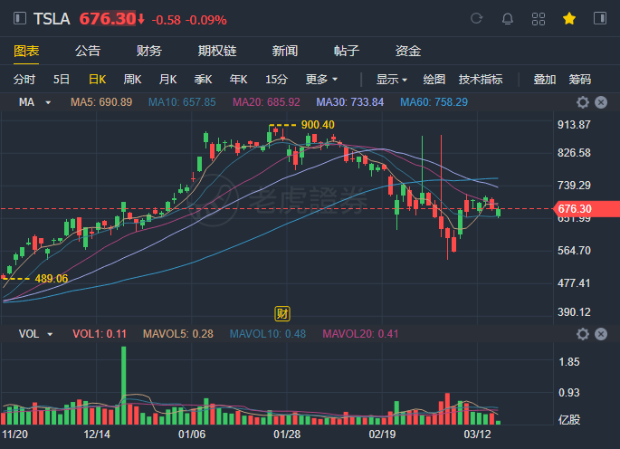Screen dimensions: 620x449
Task: Select the 日K chart period
Action: (x=97, y=80)
